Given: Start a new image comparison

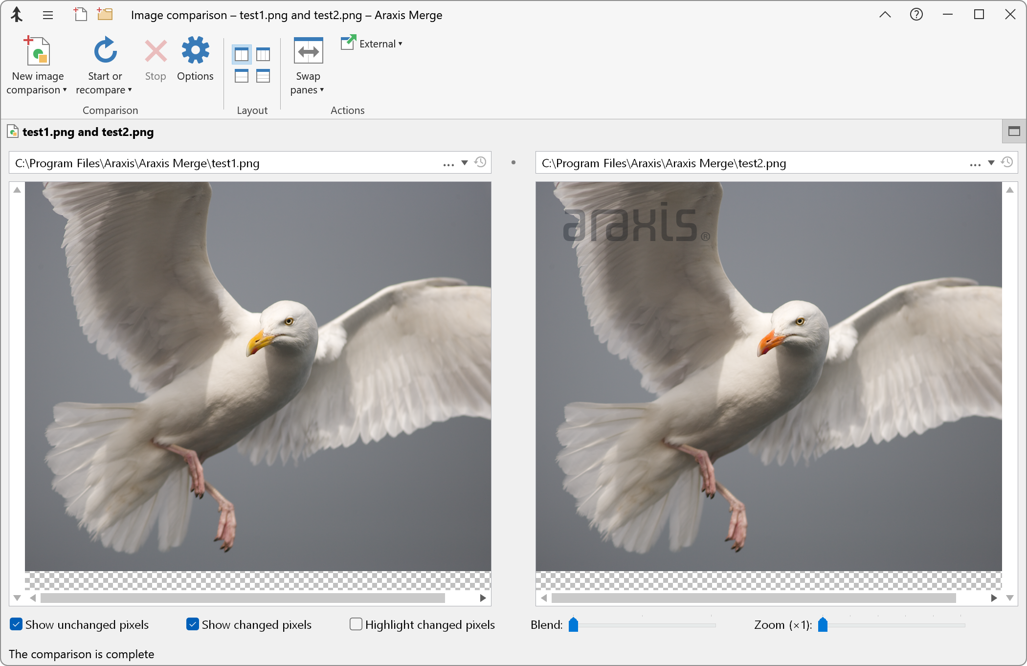Looking at the screenshot, I should (x=37, y=64).
